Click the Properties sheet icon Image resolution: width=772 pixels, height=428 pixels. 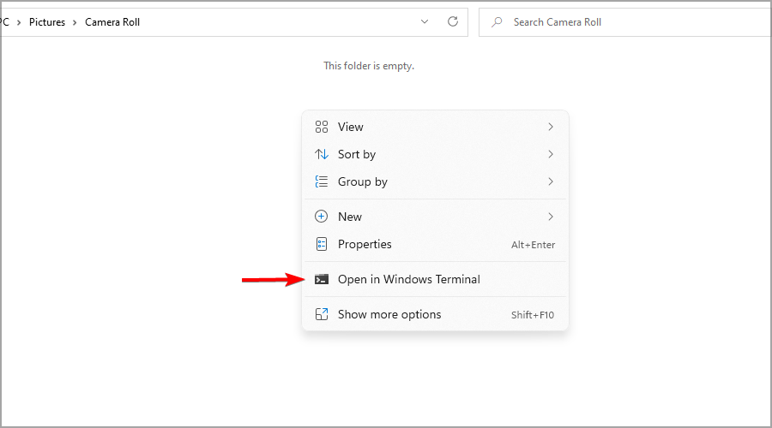[322, 244]
